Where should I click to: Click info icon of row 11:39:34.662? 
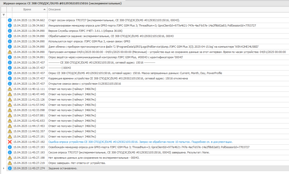10,20
